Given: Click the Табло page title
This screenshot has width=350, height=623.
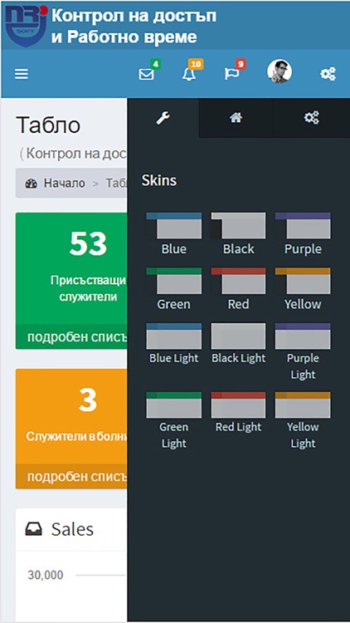Looking at the screenshot, I should 48,125.
